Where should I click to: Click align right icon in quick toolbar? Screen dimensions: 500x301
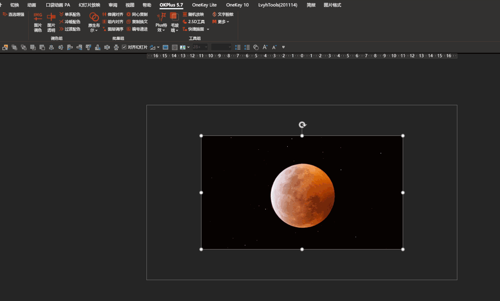tap(79, 47)
